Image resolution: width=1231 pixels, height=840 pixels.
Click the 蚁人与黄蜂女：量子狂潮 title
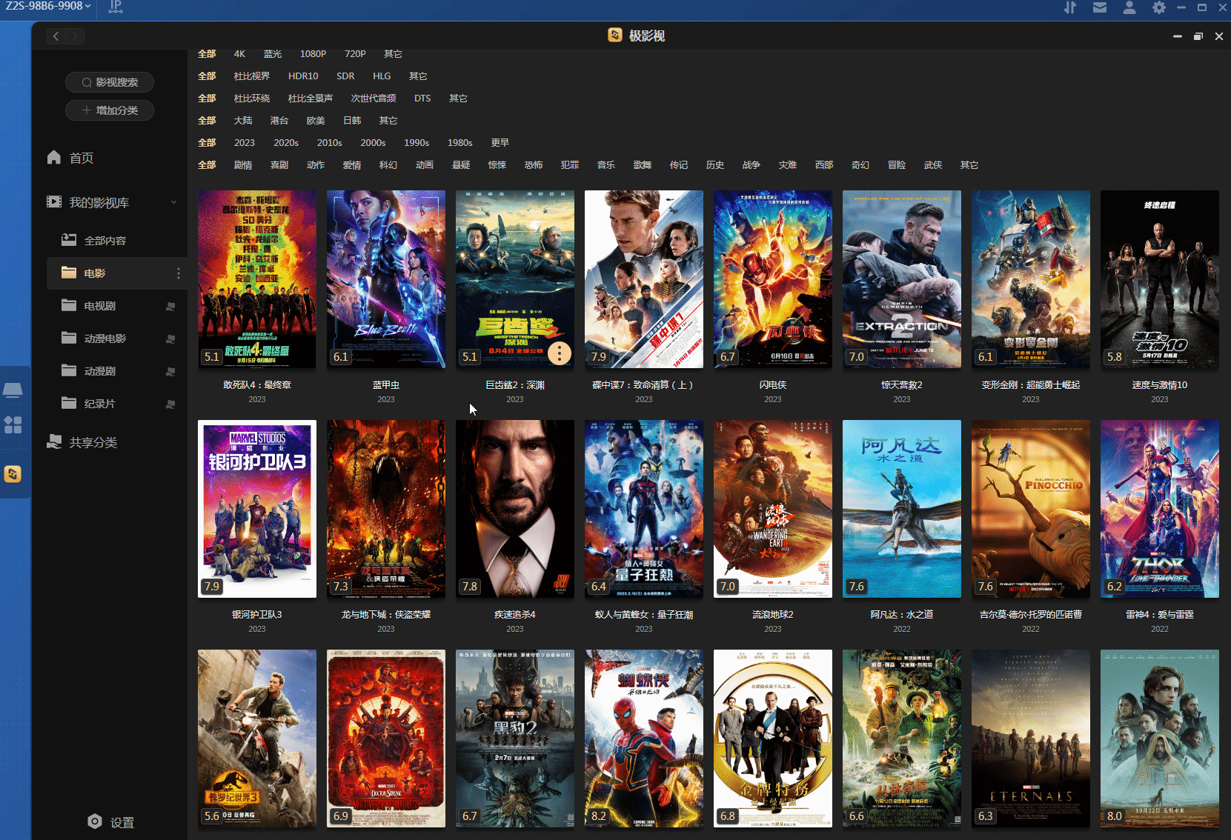click(644, 615)
